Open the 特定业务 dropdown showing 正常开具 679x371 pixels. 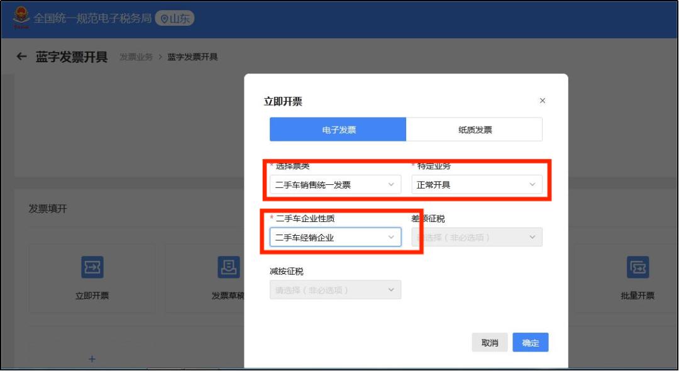pyautogui.click(x=477, y=184)
